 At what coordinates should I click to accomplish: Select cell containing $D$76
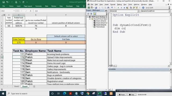[19, 26]
